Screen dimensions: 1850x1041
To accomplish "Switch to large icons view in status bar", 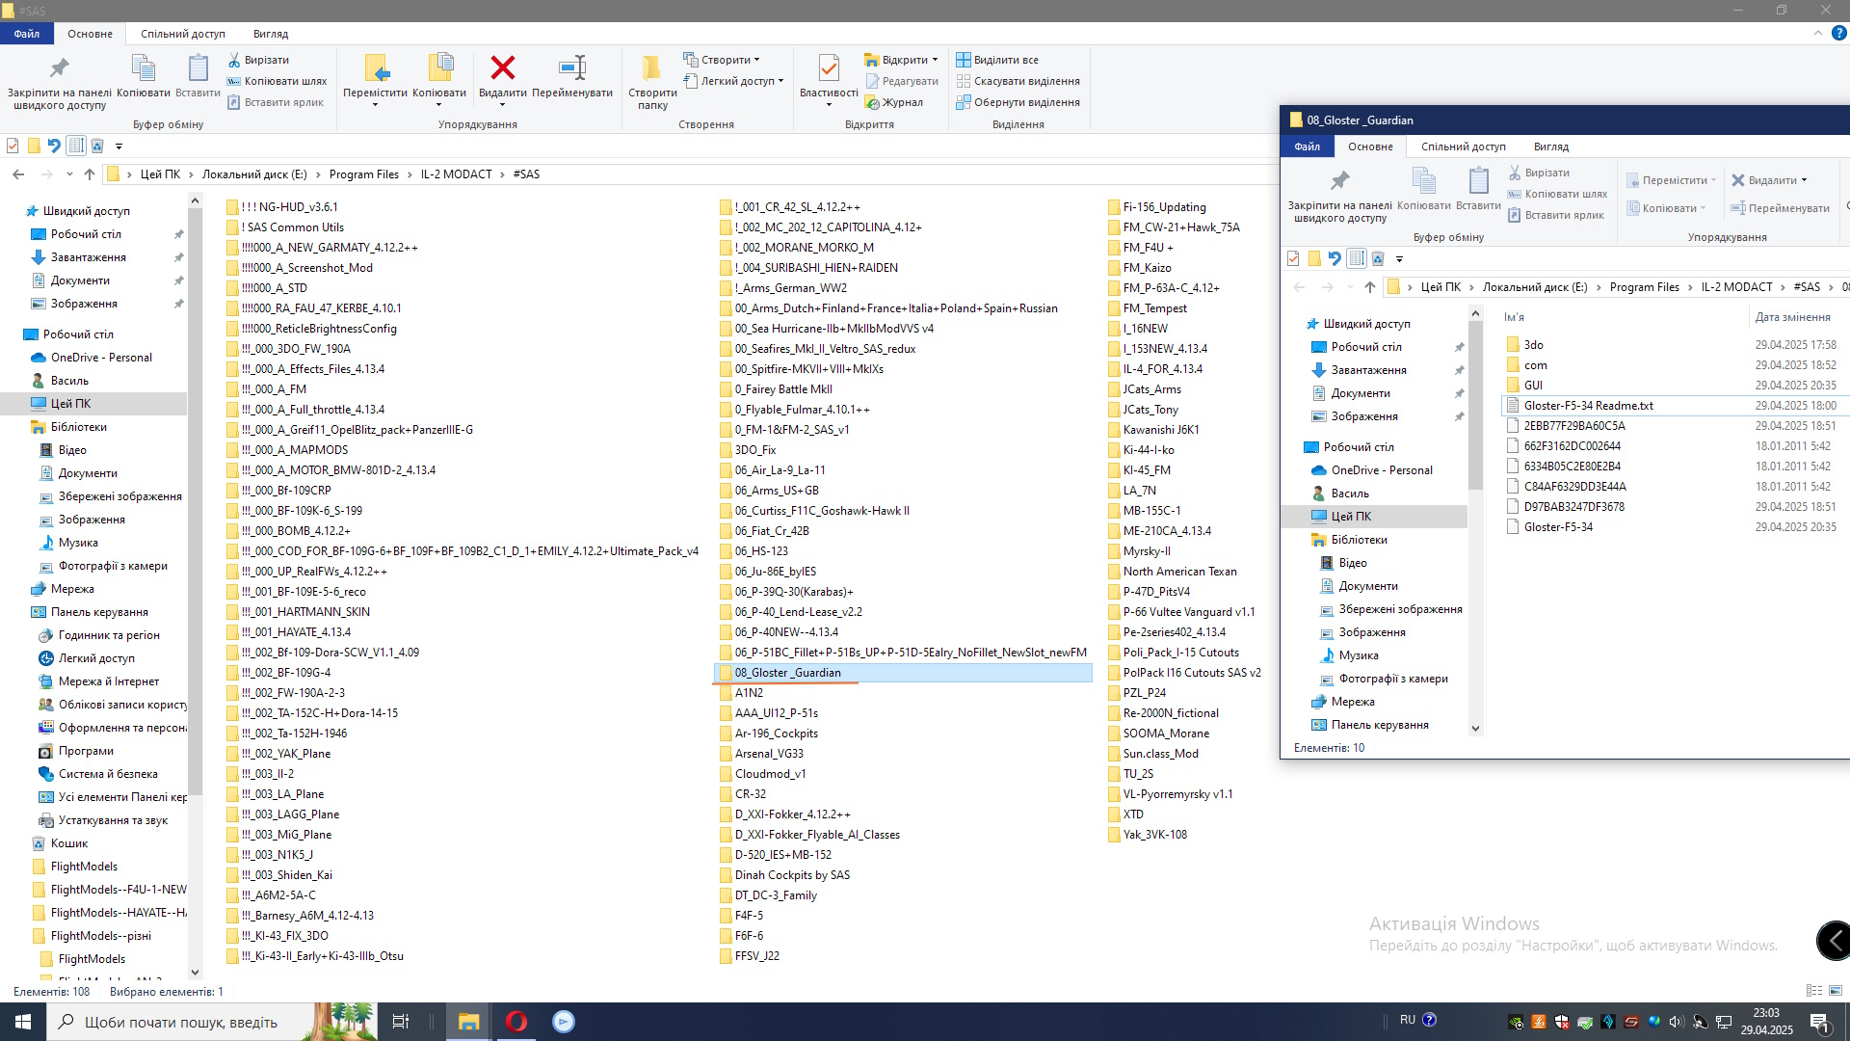I will point(1836,991).
